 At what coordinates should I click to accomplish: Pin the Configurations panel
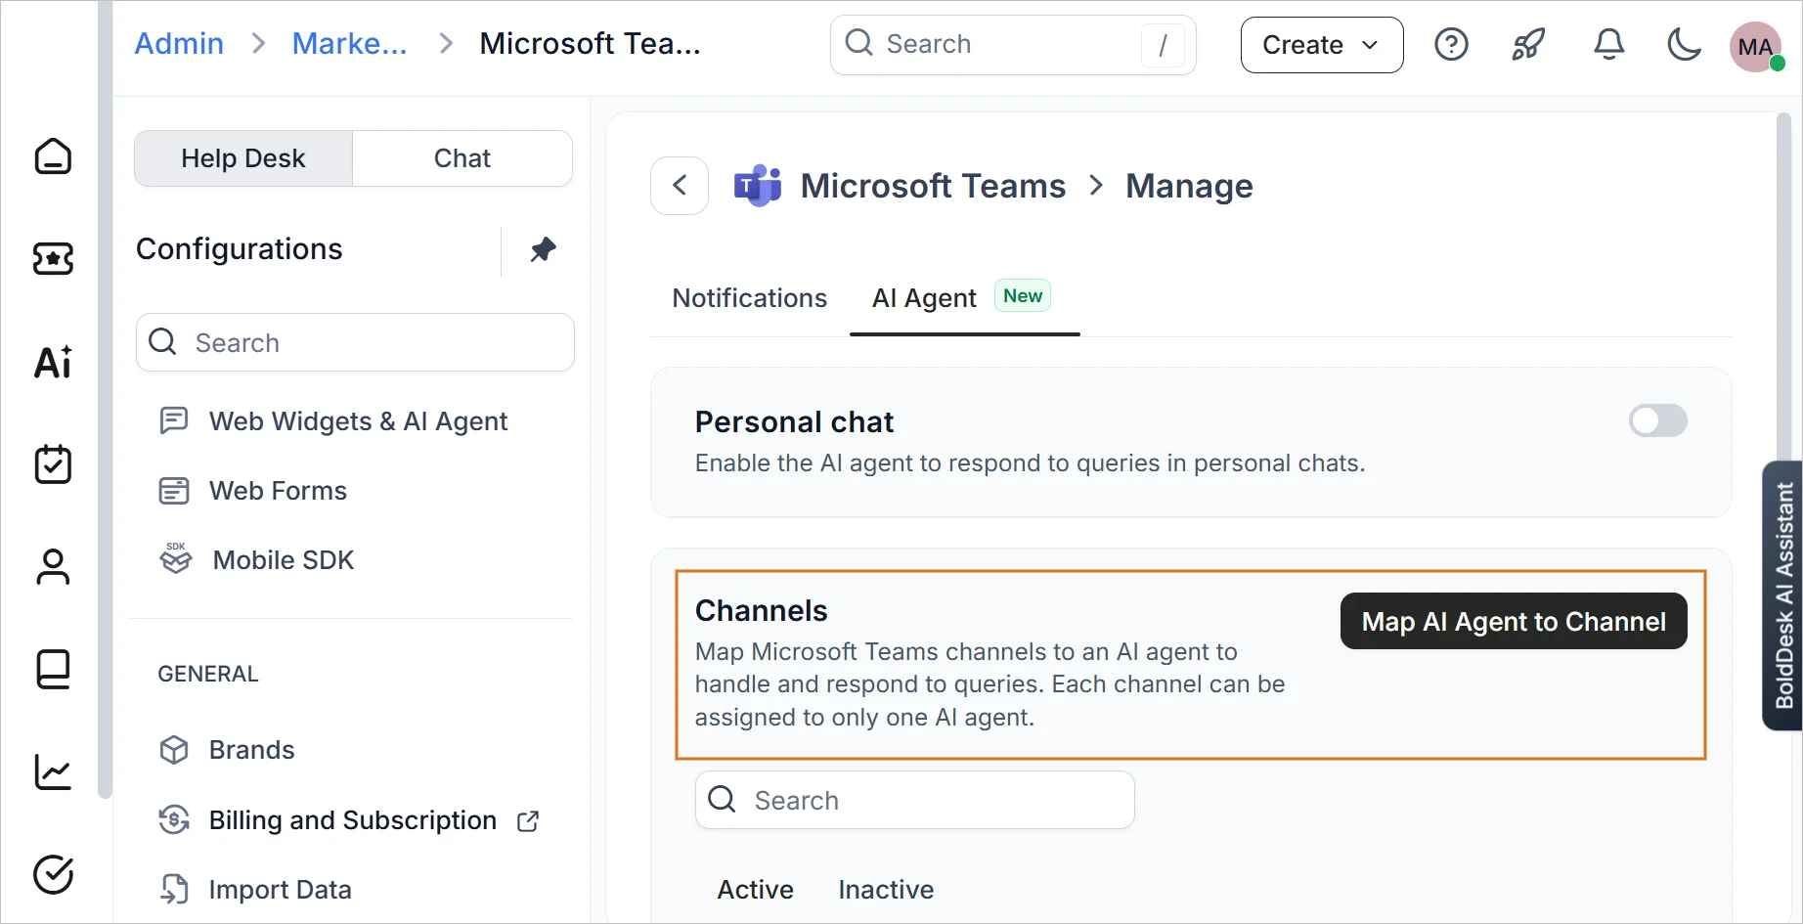click(x=543, y=249)
